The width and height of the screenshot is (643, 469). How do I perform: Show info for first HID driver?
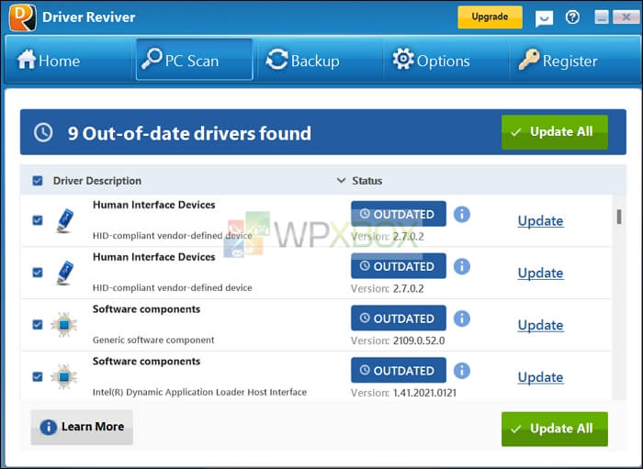coord(462,214)
